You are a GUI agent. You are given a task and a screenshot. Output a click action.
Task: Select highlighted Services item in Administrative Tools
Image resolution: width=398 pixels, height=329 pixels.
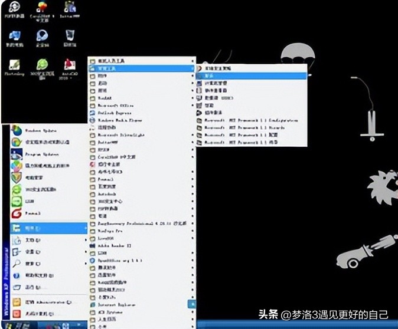[252, 75]
